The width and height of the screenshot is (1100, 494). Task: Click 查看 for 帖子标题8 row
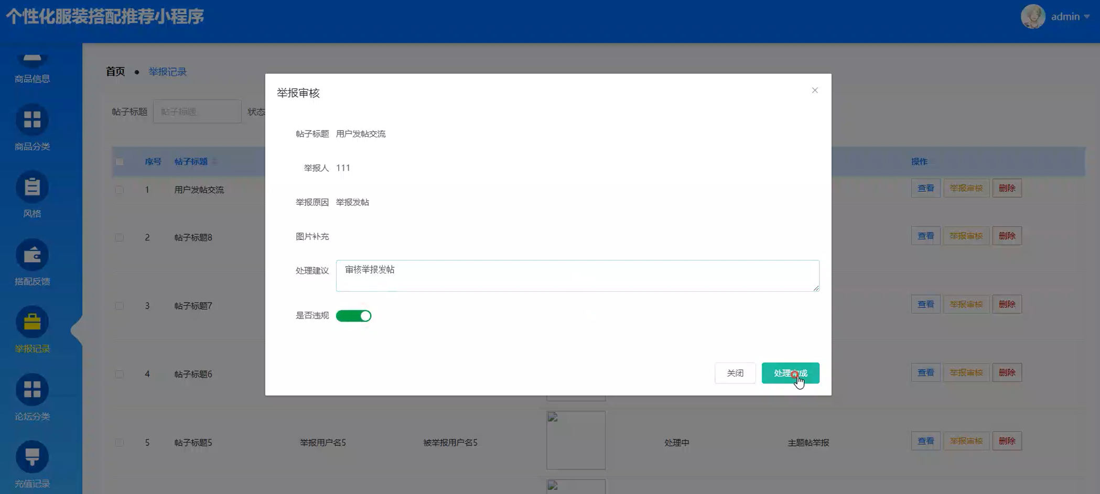pyautogui.click(x=925, y=236)
